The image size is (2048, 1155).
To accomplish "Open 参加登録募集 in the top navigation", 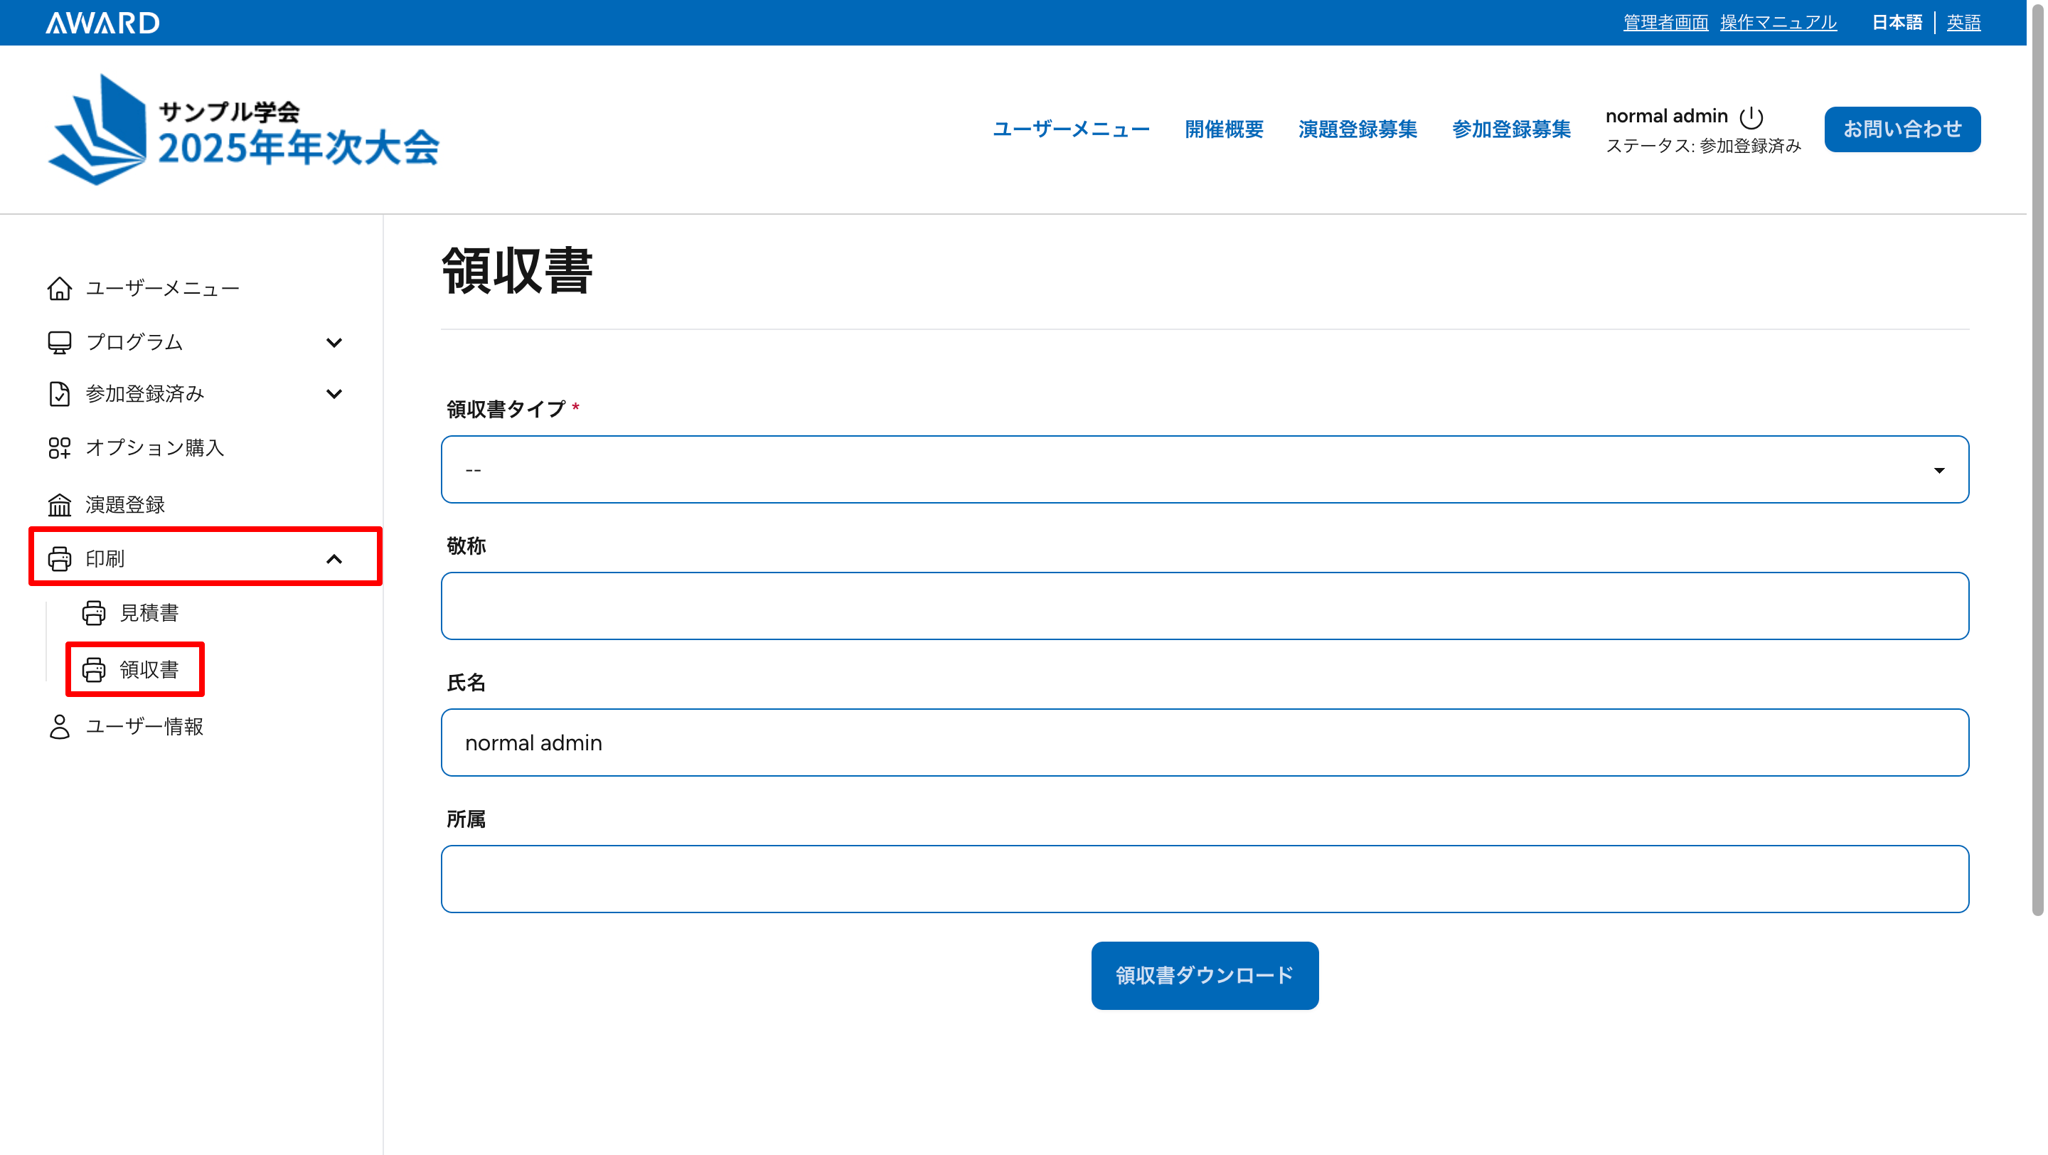I will 1510,129.
